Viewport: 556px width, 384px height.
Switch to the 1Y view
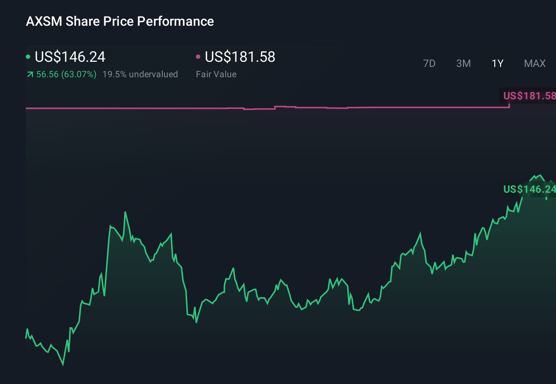(497, 63)
